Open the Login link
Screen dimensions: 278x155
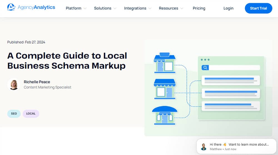coord(228,8)
